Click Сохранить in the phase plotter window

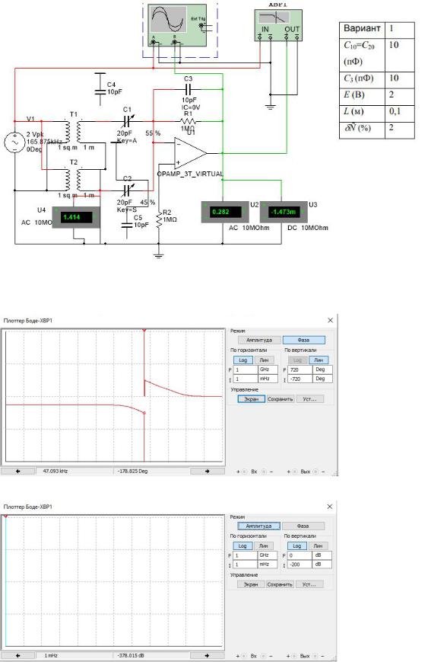pos(280,399)
